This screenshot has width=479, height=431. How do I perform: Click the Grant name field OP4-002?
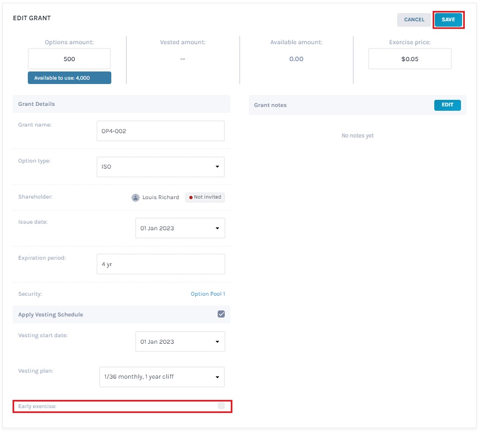click(x=160, y=131)
